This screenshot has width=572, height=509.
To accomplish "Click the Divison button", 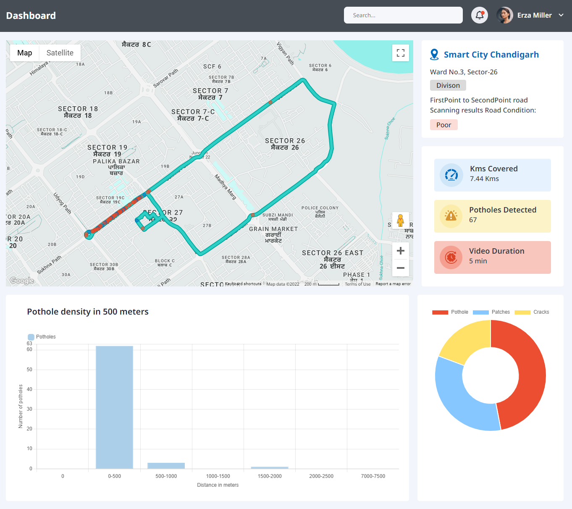I will [x=448, y=85].
